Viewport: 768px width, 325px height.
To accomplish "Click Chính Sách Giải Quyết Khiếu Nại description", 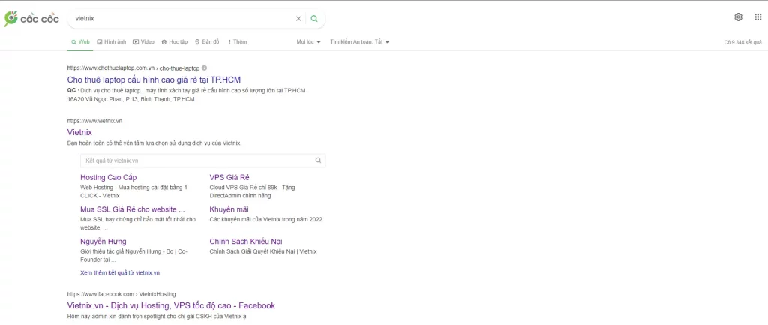I will pos(263,251).
